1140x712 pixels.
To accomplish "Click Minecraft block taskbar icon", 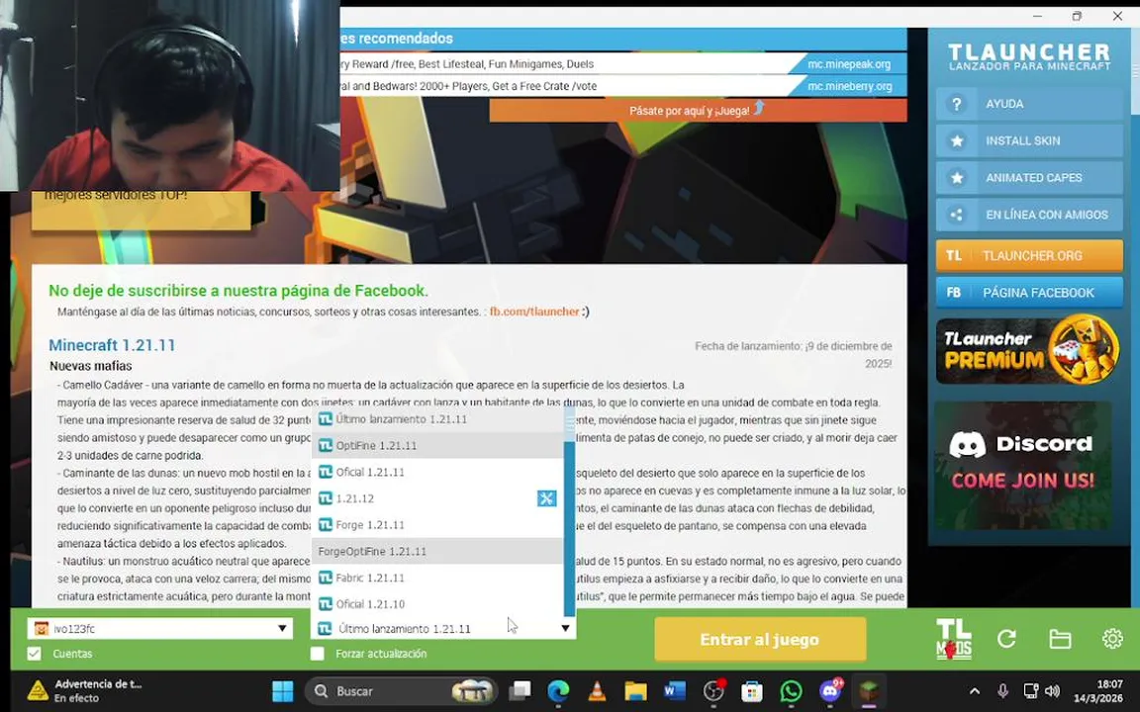I will [868, 691].
